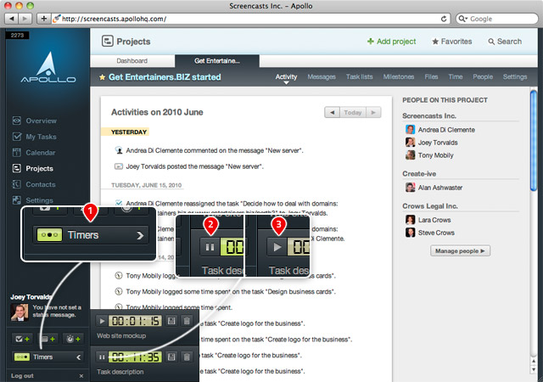543x382 pixels.
Task: Log out of Apollo
Action: (x=22, y=376)
